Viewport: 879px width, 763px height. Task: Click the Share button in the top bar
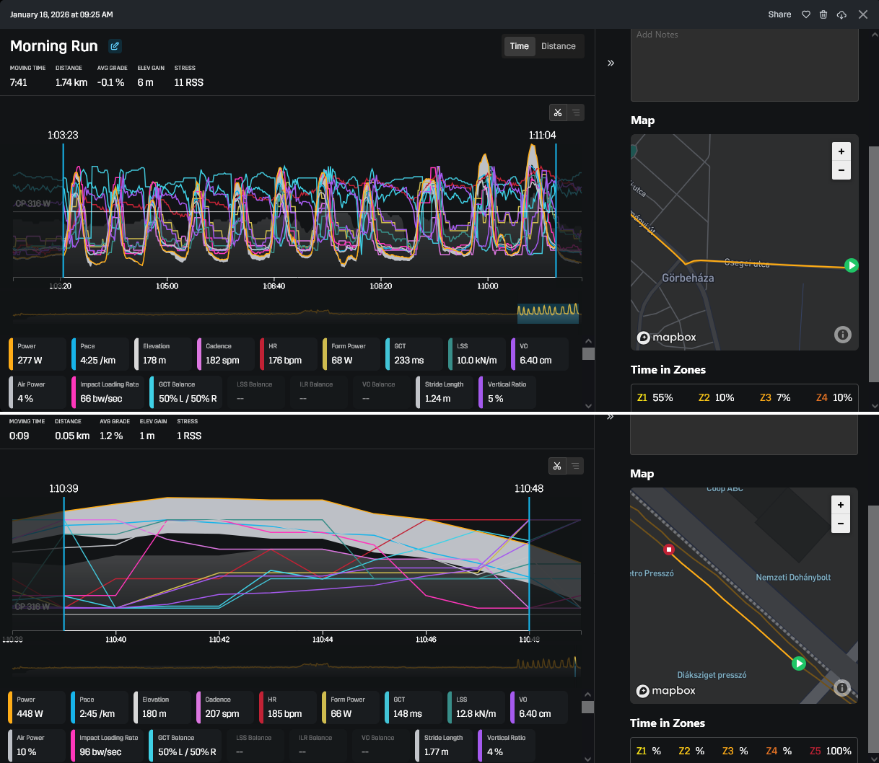[x=779, y=14]
